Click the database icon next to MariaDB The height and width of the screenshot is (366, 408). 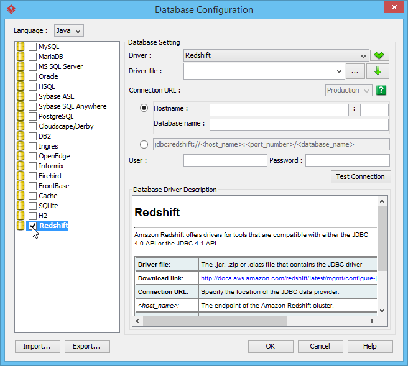pos(21,57)
